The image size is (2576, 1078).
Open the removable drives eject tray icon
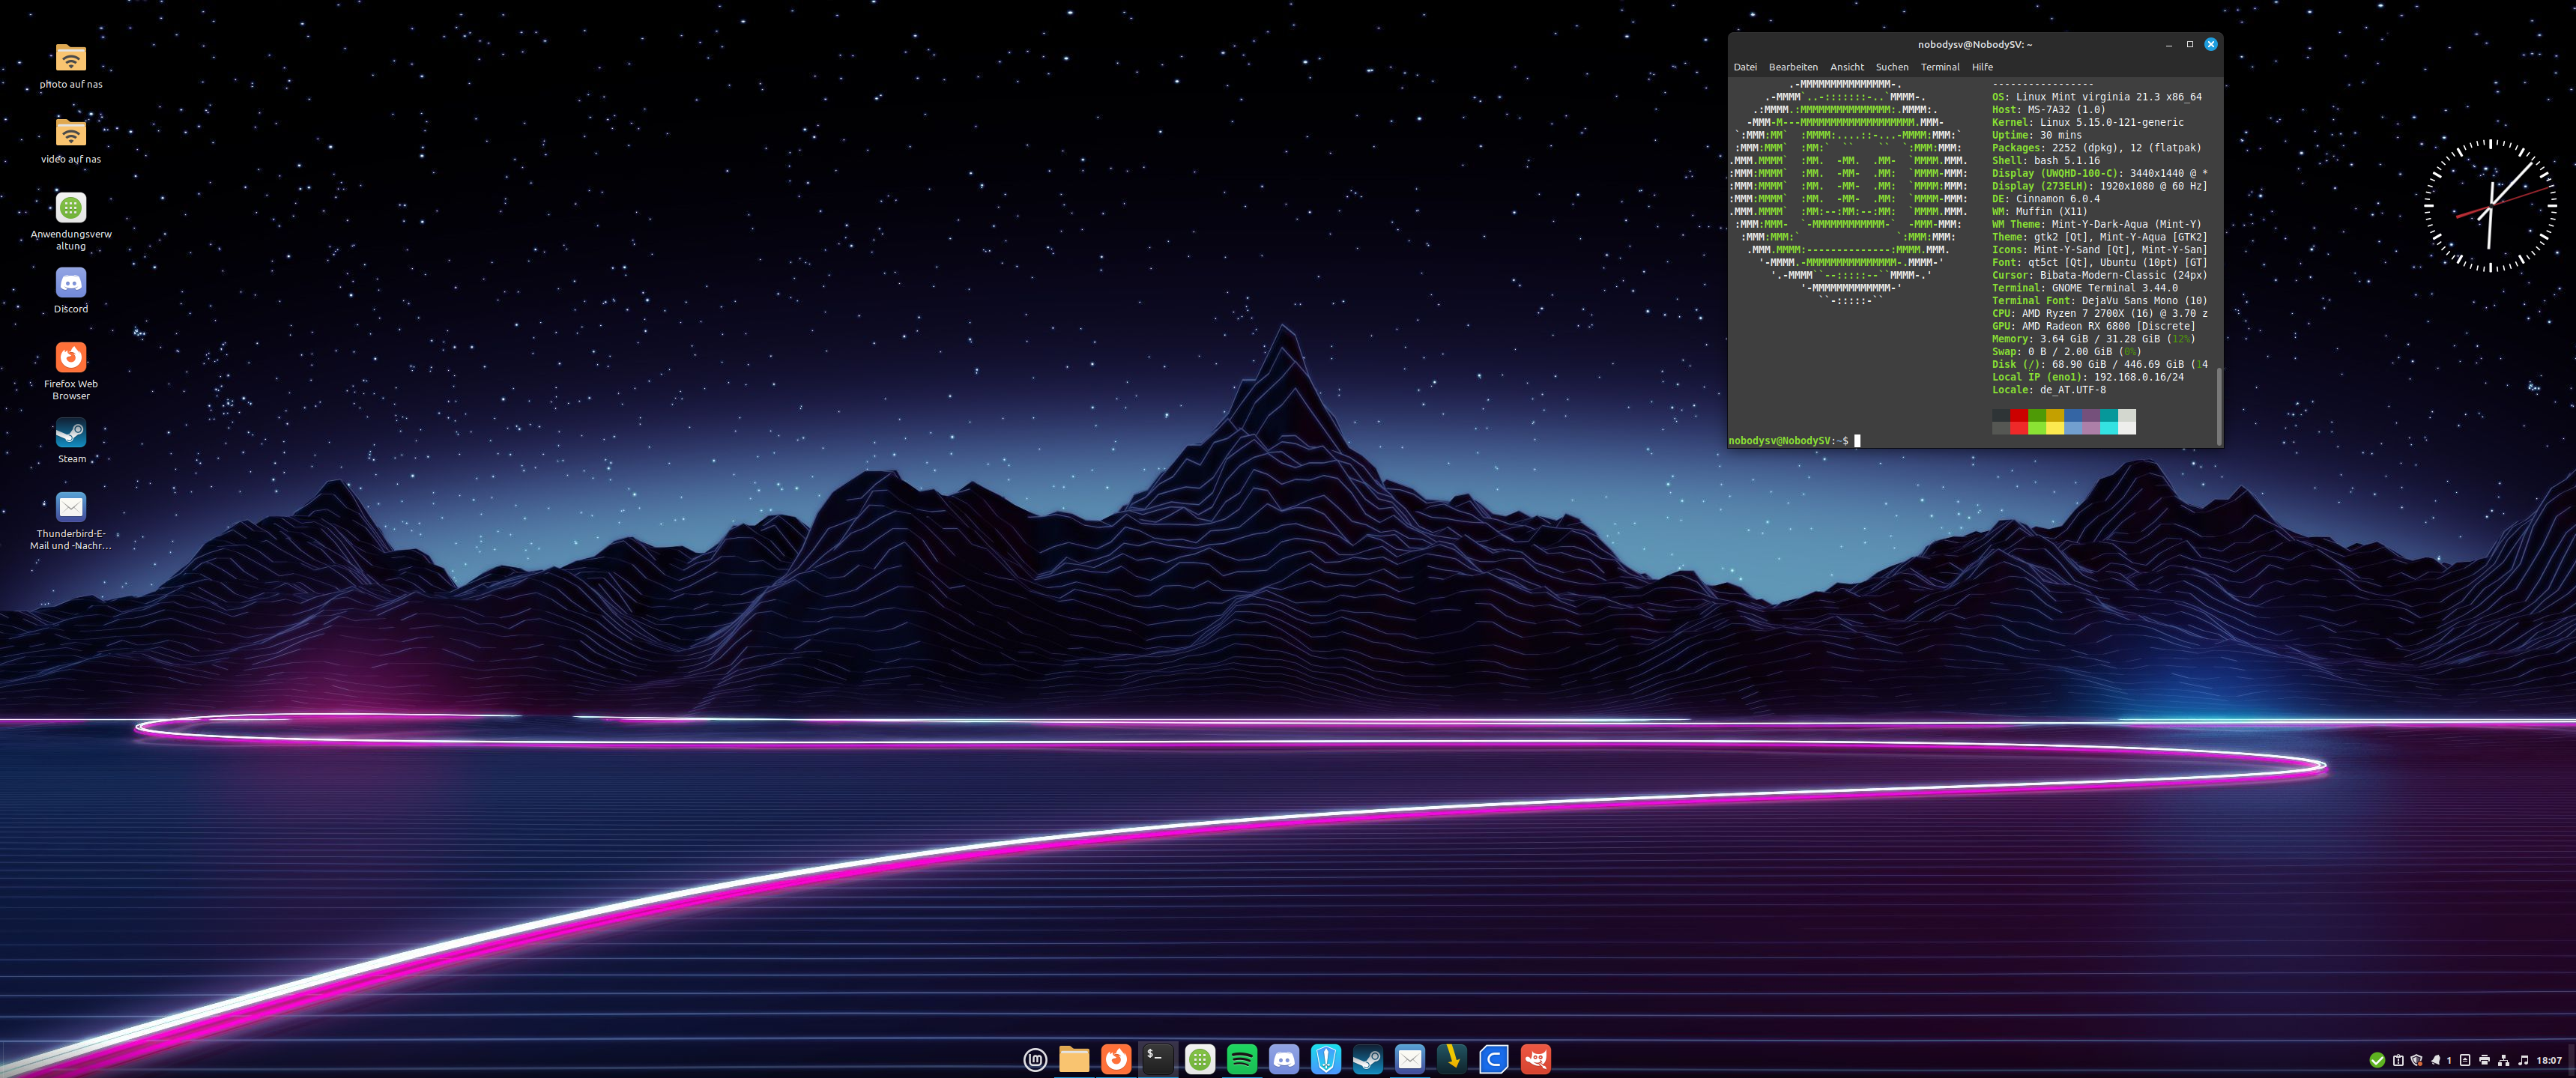point(2465,1060)
